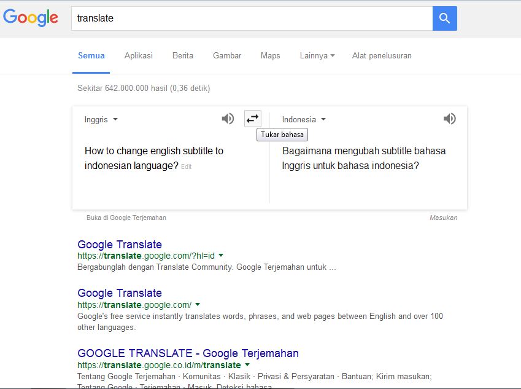Click the blue search magnifier button
Image resolution: width=521 pixels, height=389 pixels.
444,18
